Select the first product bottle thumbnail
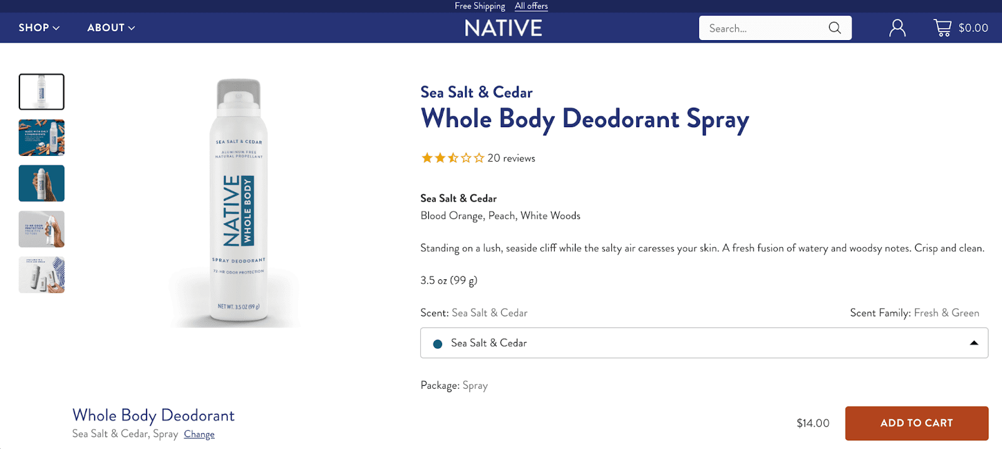1002x449 pixels. click(41, 92)
